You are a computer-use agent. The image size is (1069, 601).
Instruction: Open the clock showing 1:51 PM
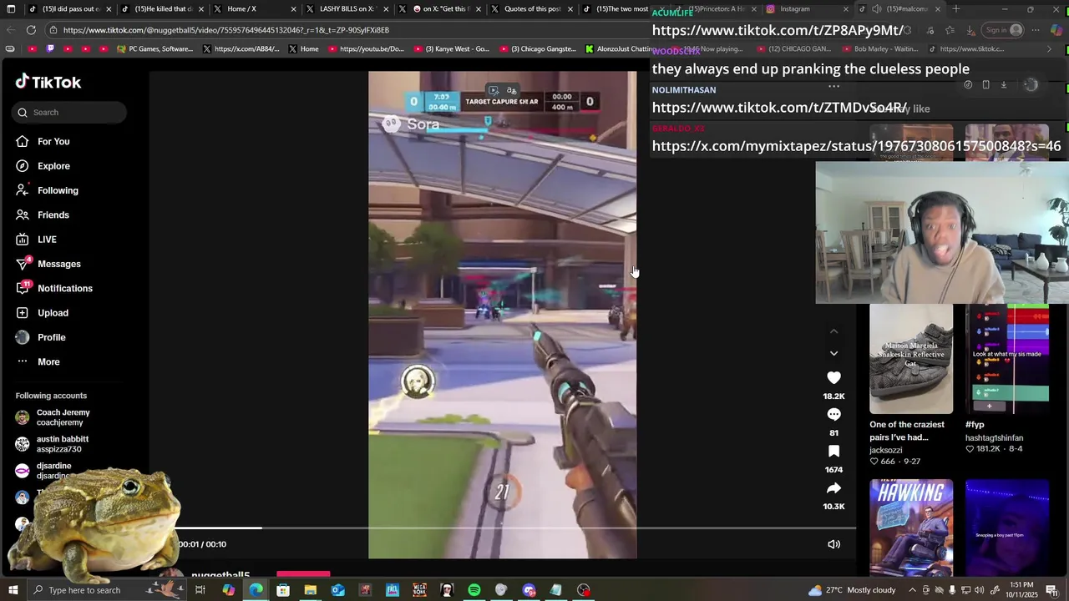click(x=1021, y=590)
